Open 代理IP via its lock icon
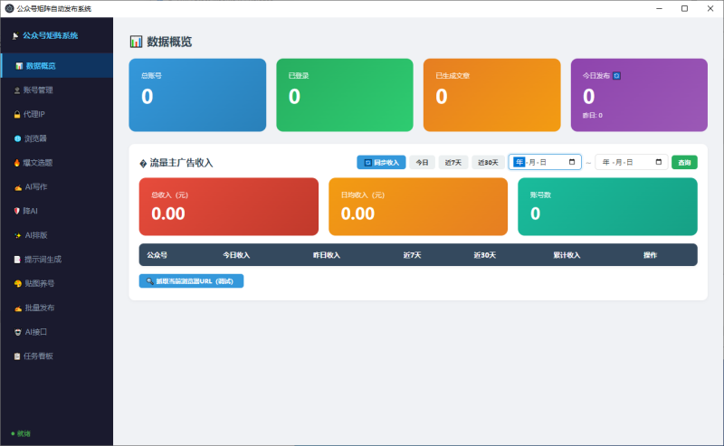This screenshot has height=446, width=724. coord(17,114)
